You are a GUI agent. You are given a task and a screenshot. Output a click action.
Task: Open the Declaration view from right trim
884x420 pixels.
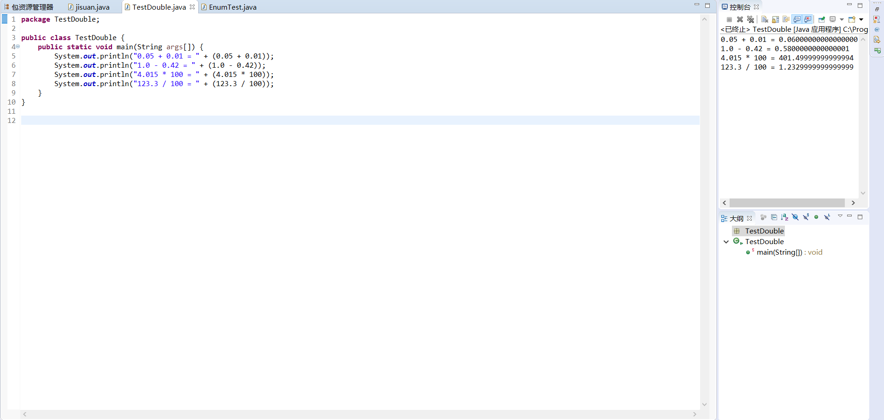(877, 40)
